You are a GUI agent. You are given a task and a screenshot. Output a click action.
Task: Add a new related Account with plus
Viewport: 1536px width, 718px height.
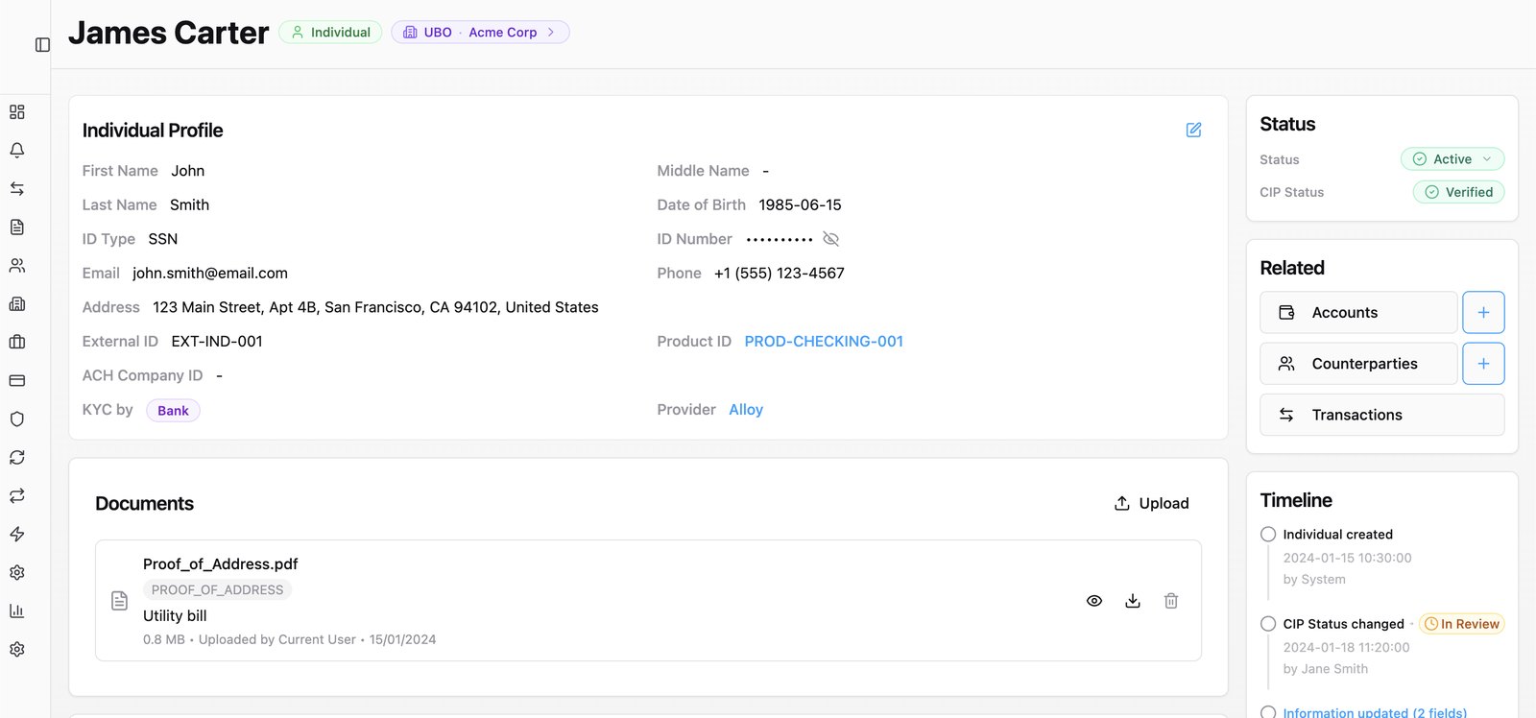(1483, 313)
